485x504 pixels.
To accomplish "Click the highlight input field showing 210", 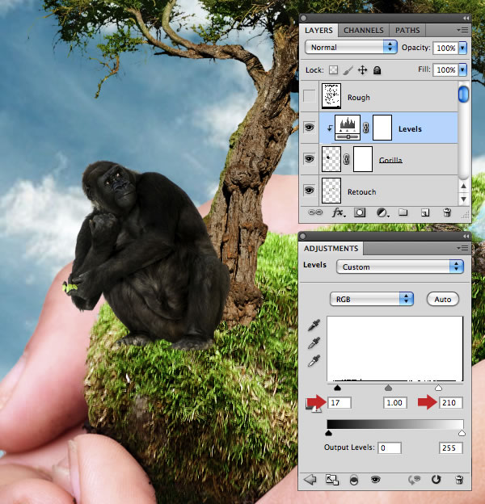I will tap(450, 403).
